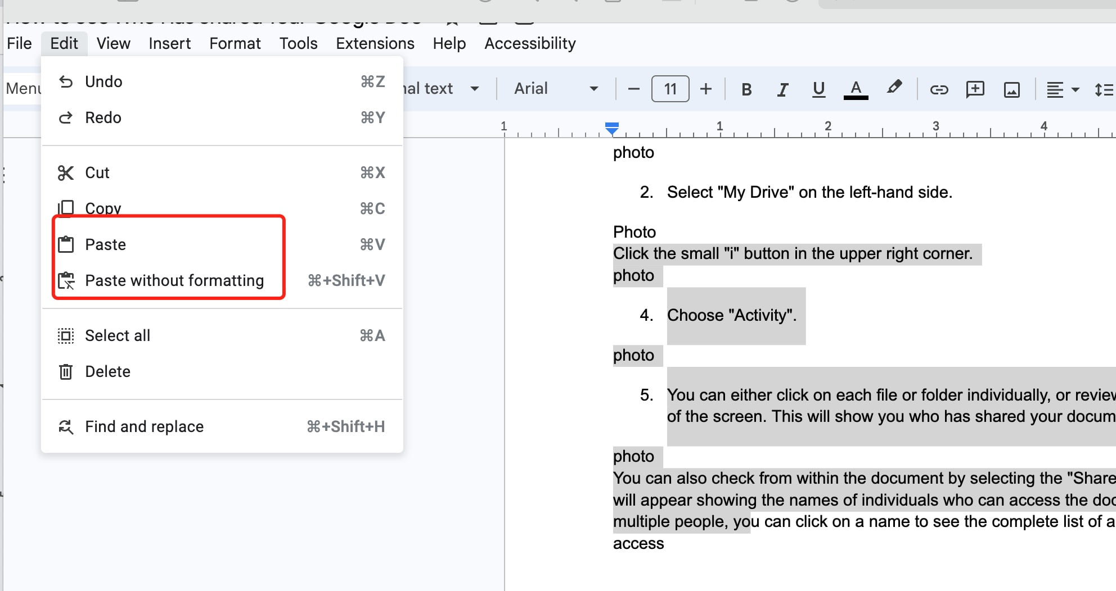Viewport: 1116px width, 591px height.
Task: Toggle italic formatting
Action: (x=782, y=89)
